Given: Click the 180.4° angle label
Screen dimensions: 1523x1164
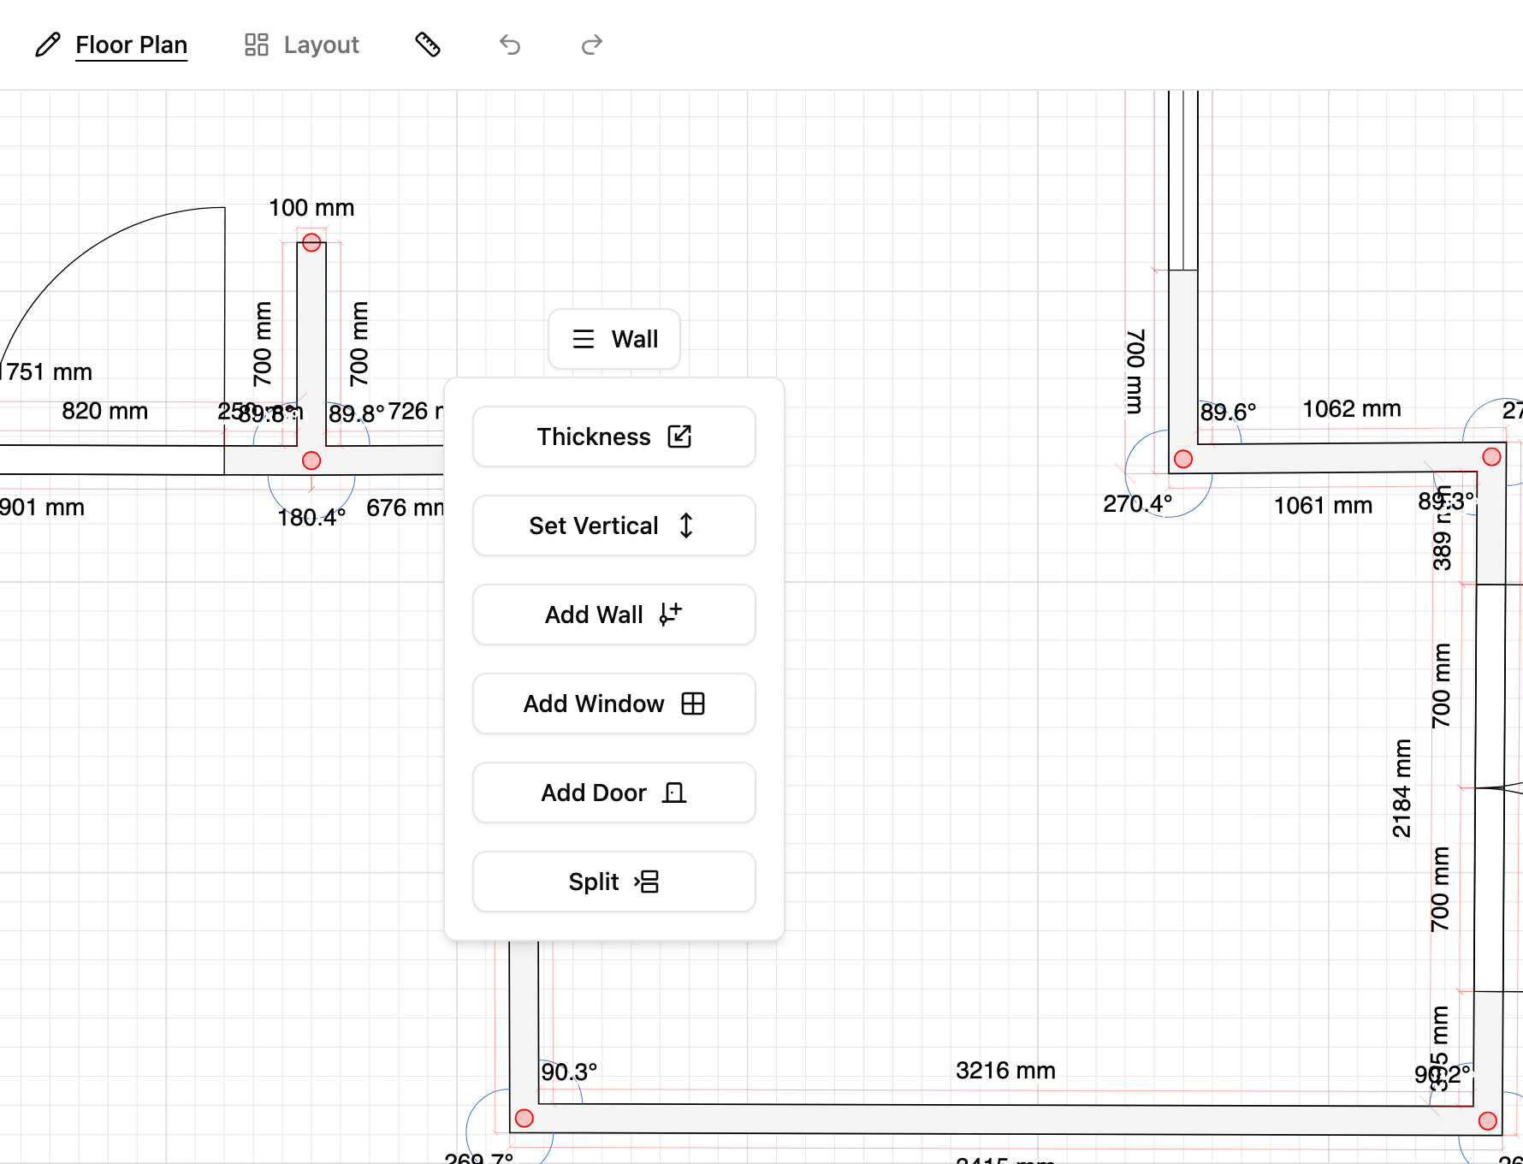Looking at the screenshot, I should (x=311, y=517).
